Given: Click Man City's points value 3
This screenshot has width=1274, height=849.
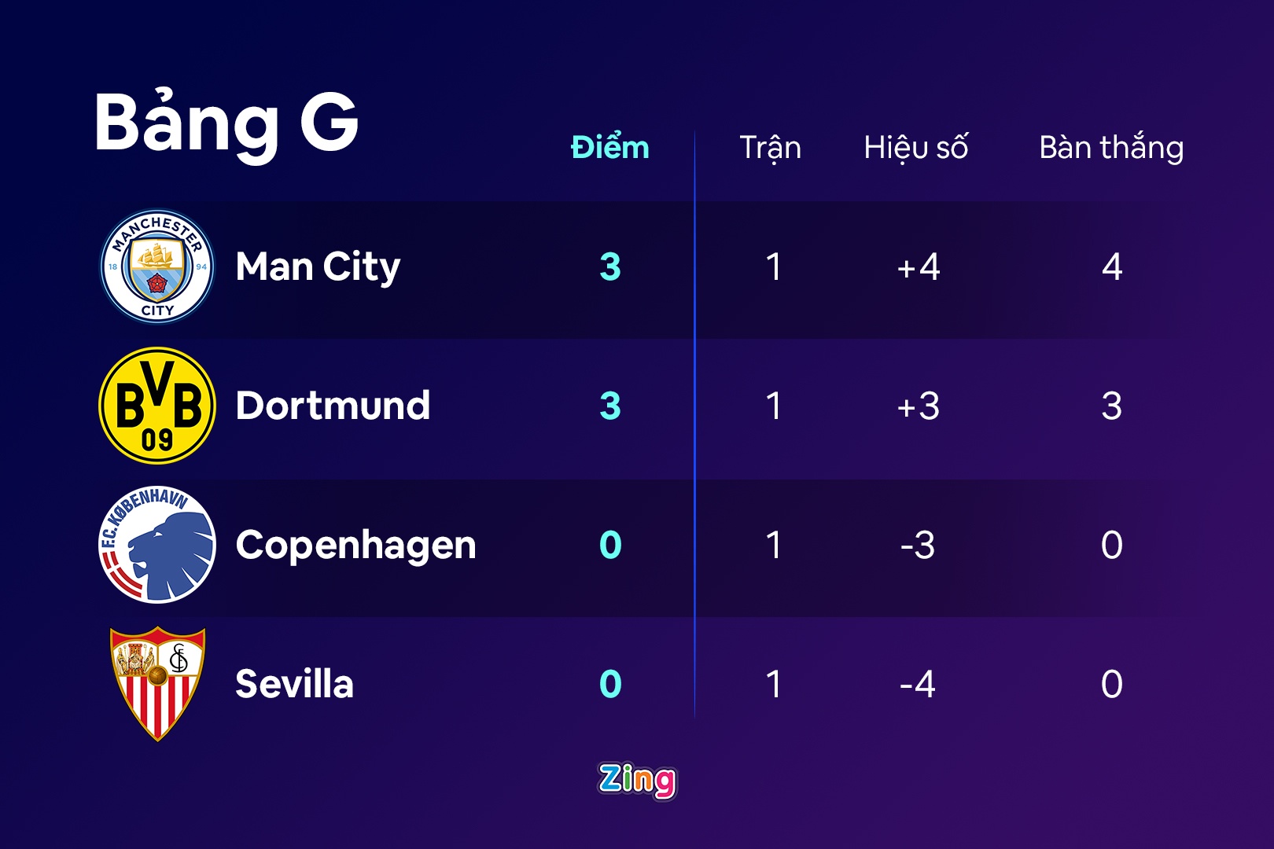Looking at the screenshot, I should coord(610,267).
